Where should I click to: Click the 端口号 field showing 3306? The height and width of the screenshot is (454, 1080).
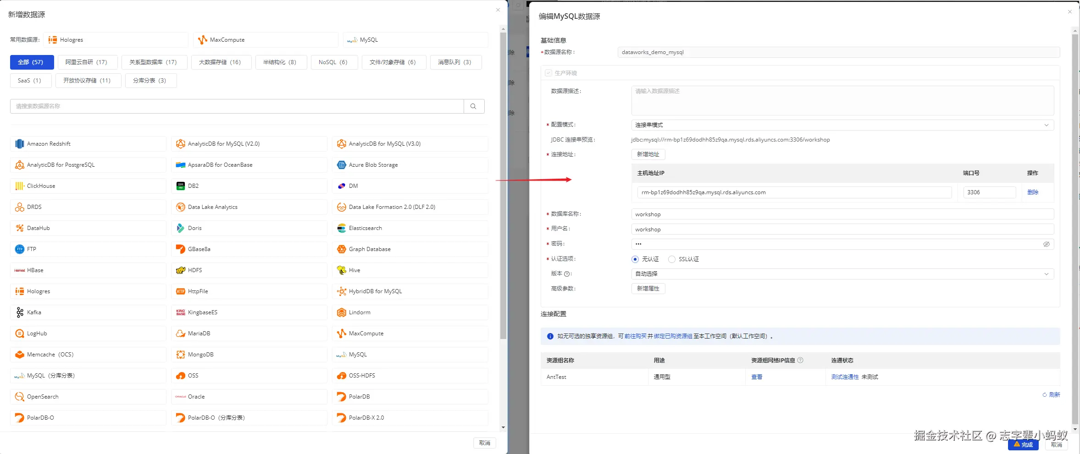pyautogui.click(x=990, y=192)
